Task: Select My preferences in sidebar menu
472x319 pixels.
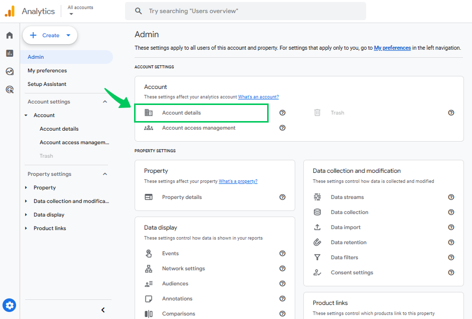Action: (x=47, y=70)
